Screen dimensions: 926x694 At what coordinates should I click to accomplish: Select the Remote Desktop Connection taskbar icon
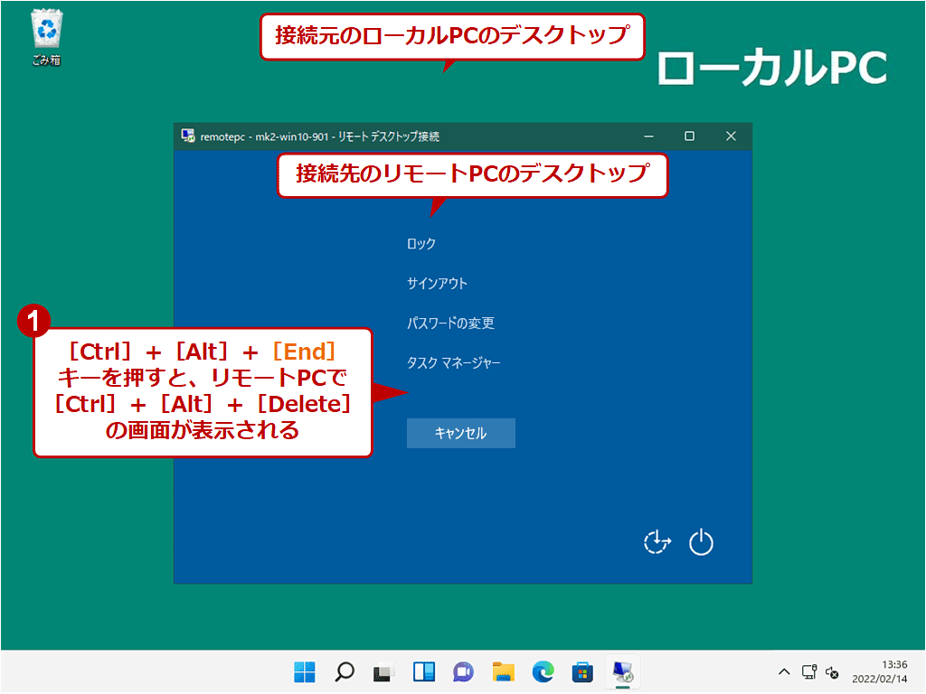tap(620, 672)
